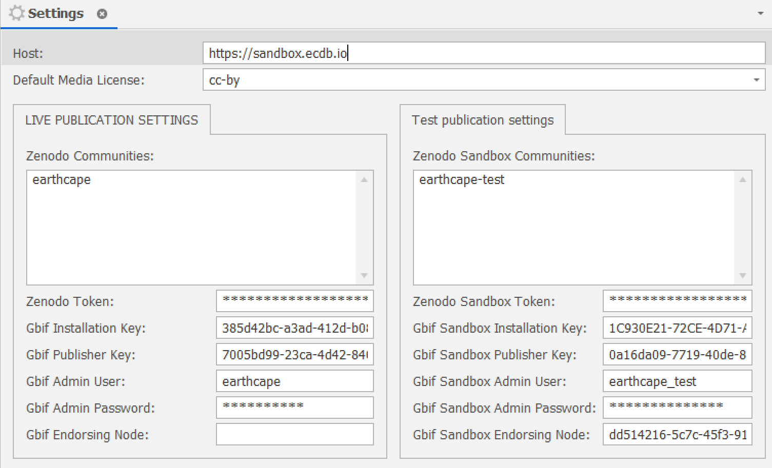Click the Gbif Sandbox Endorsing Node field
772x468 pixels.
[x=677, y=435]
